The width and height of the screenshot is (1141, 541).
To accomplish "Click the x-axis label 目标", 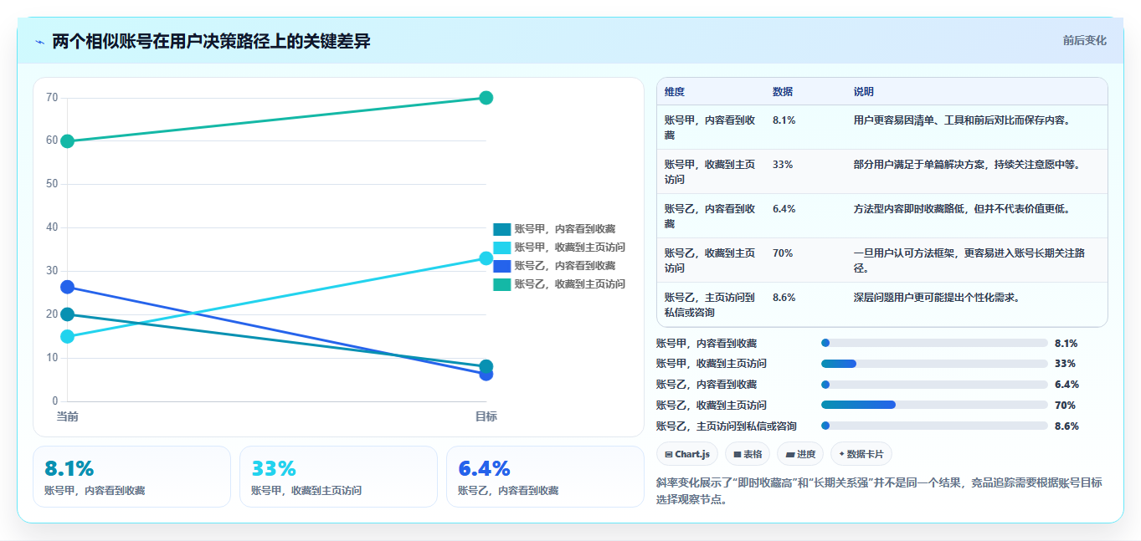I will [x=486, y=416].
